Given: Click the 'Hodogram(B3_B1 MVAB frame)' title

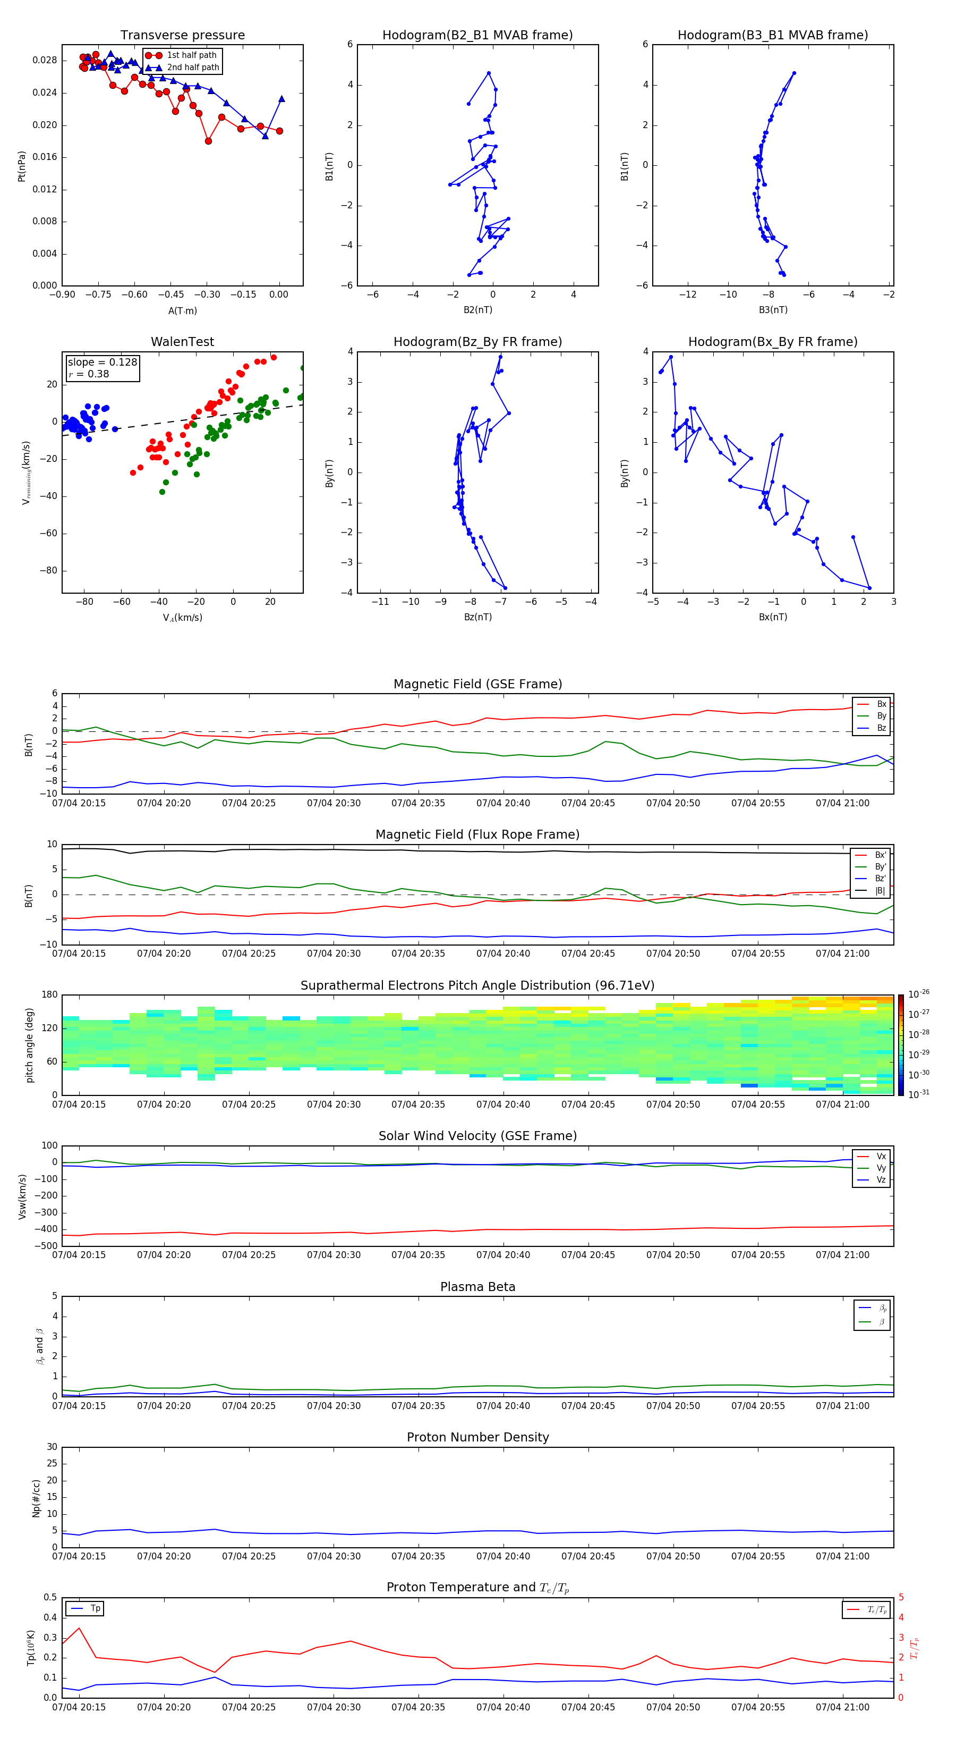Looking at the screenshot, I should coord(773,36).
